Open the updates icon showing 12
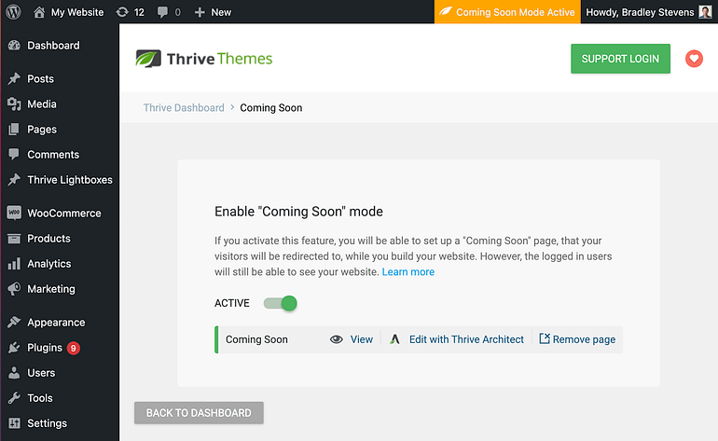The height and width of the screenshot is (441, 718). 122,12
